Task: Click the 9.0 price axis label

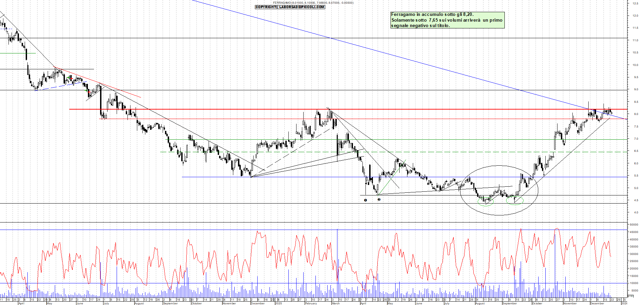Action: tap(635, 90)
